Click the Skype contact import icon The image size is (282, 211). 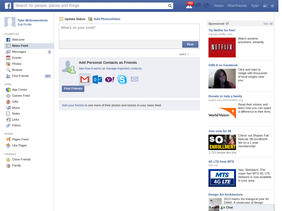122,79
